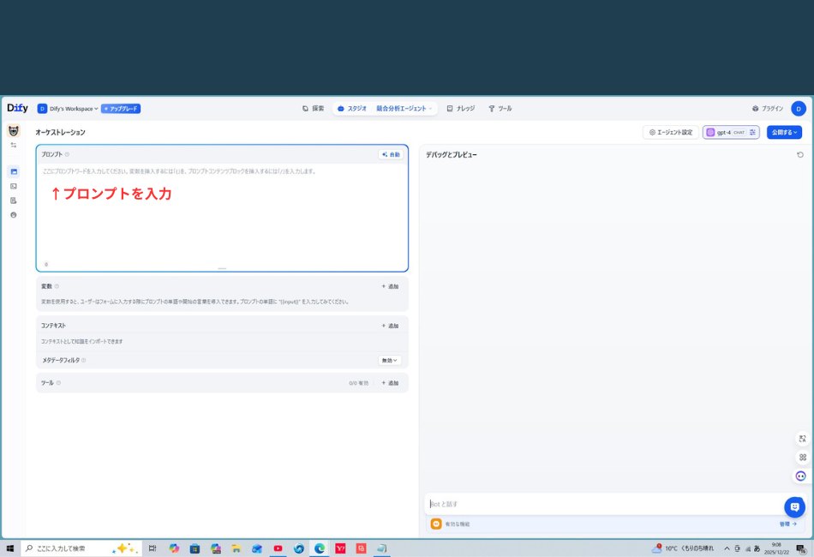The height and width of the screenshot is (557, 814).
Task: Open the Logs icon in left sidebar
Action: pos(14,201)
